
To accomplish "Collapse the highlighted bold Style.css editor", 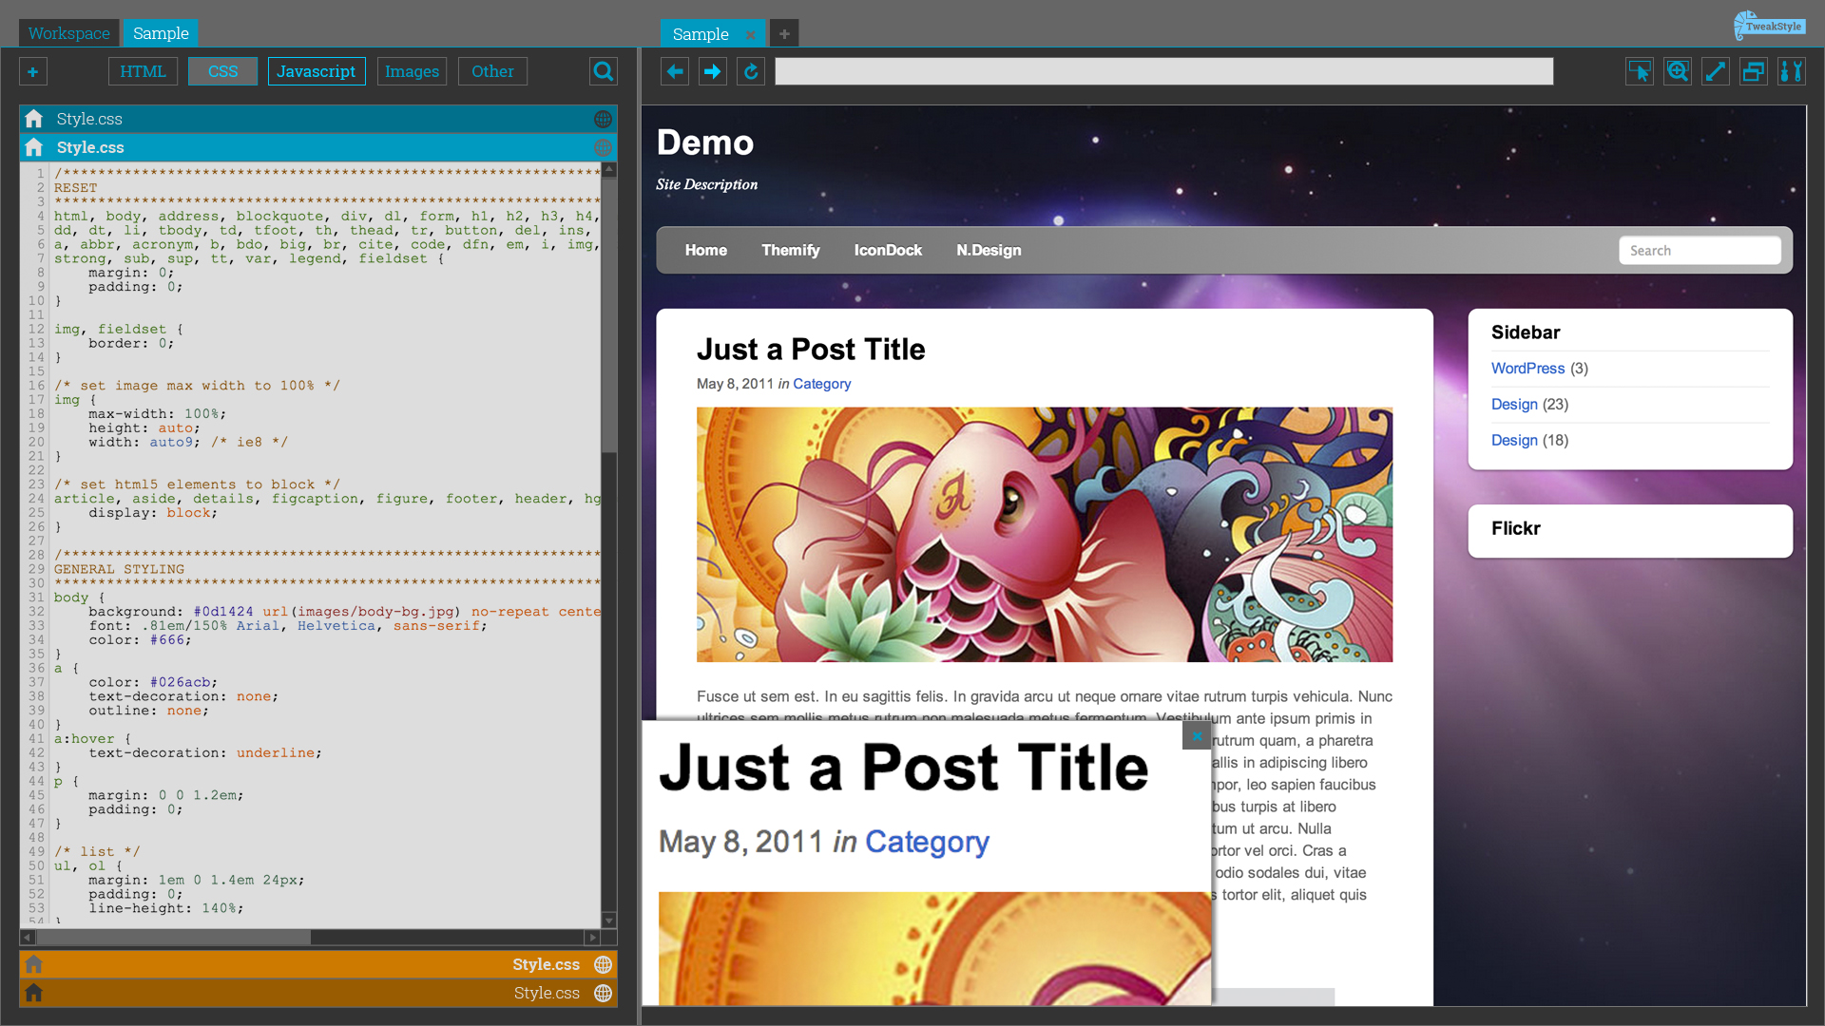I will (318, 147).
